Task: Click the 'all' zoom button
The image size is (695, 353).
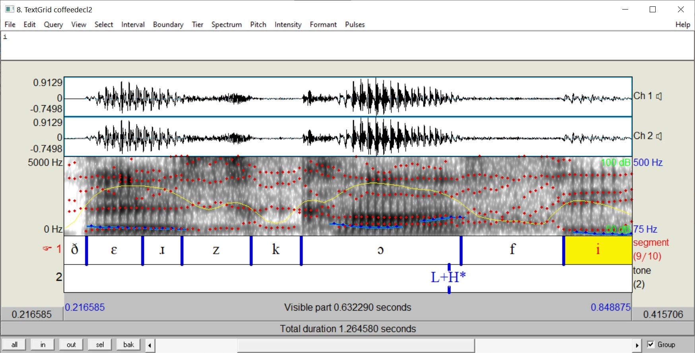Action: (14, 345)
